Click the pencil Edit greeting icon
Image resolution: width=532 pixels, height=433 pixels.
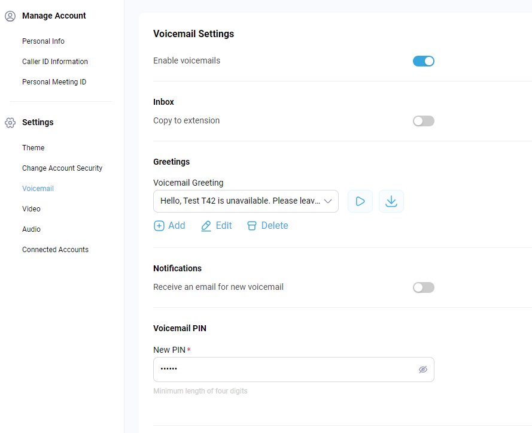coord(206,226)
